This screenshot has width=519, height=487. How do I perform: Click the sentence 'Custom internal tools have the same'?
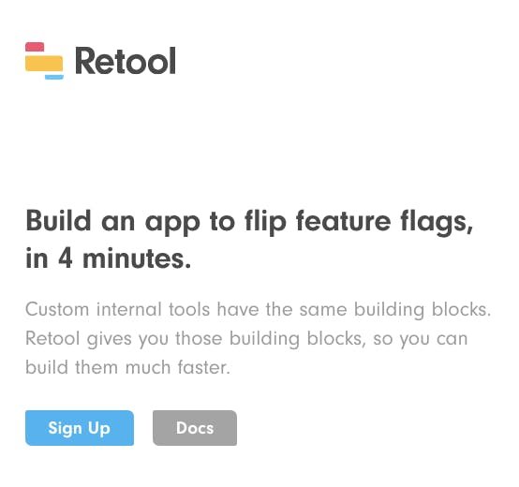(186, 310)
